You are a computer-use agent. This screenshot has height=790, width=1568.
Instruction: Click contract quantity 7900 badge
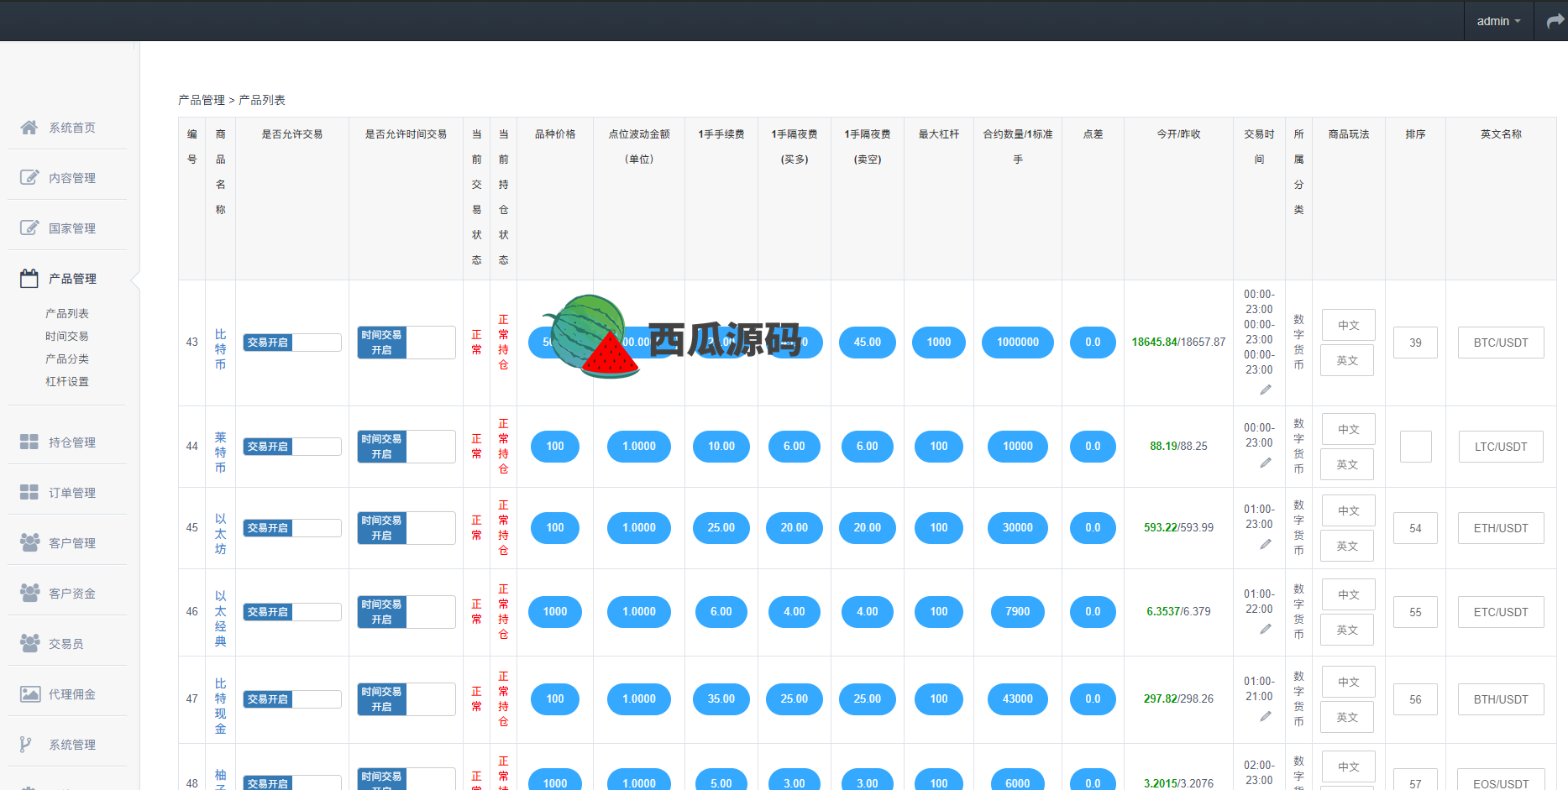point(1017,612)
